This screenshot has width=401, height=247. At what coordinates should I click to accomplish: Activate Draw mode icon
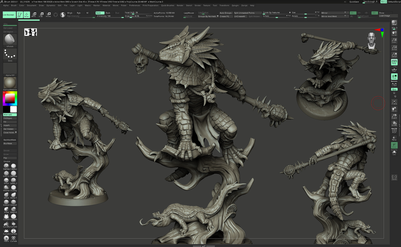26,15
